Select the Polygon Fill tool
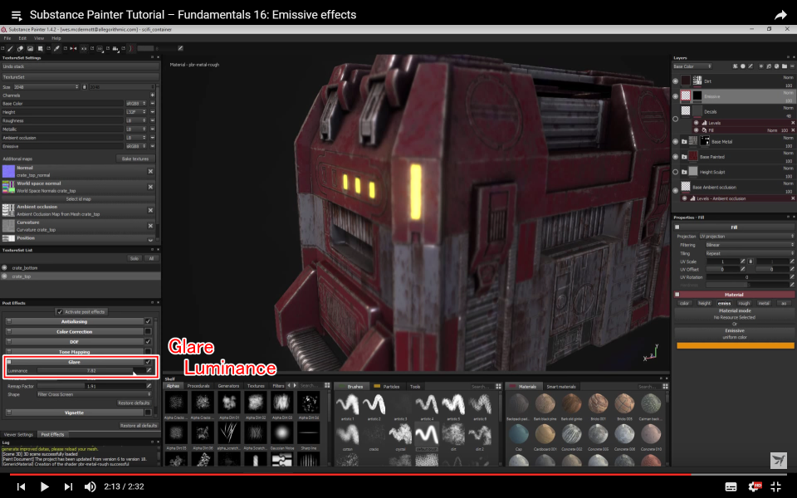 click(40, 49)
